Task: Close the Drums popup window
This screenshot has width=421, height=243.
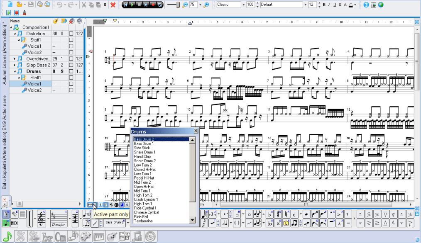Action: point(196,131)
